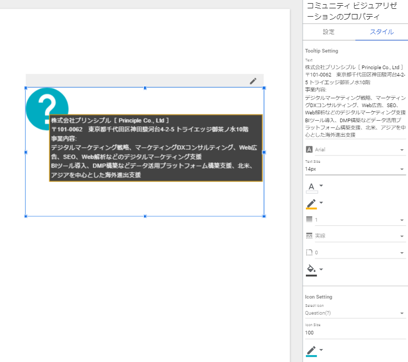The height and width of the screenshot is (362, 408).
Task: Click the dark tooltip box on canvas
Action: (156, 148)
